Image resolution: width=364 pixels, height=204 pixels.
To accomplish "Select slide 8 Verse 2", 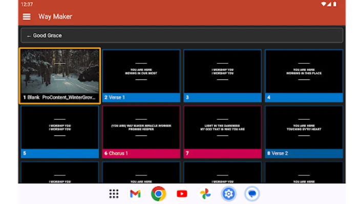I will pyautogui.click(x=304, y=132).
